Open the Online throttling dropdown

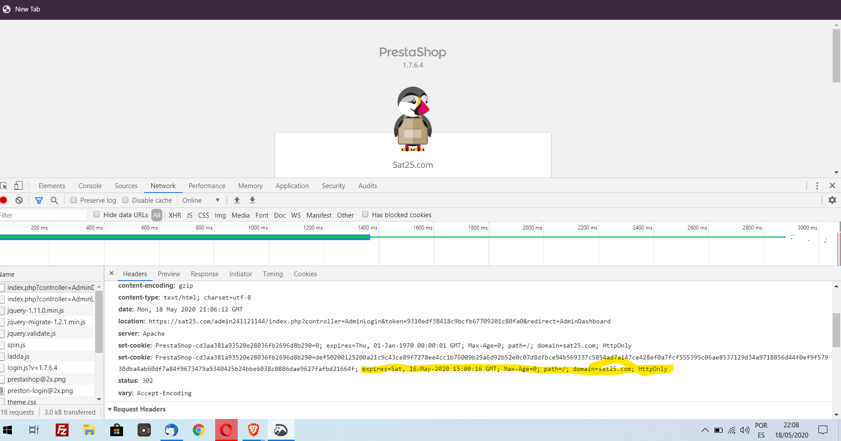201,200
